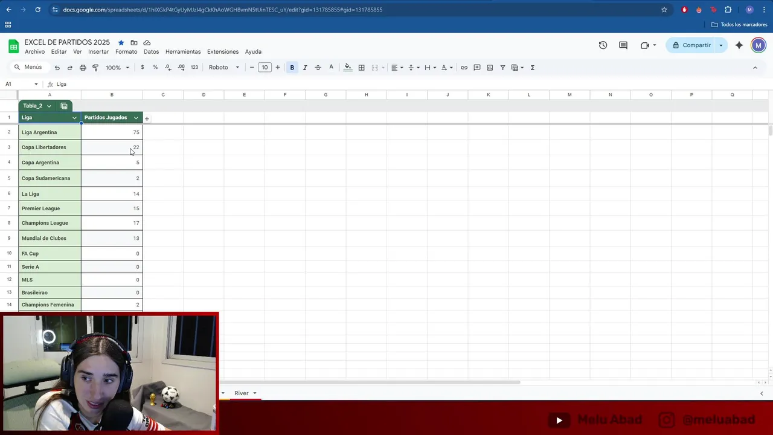Click the Undo arrow in toolbar
The width and height of the screenshot is (773, 435).
[x=57, y=68]
